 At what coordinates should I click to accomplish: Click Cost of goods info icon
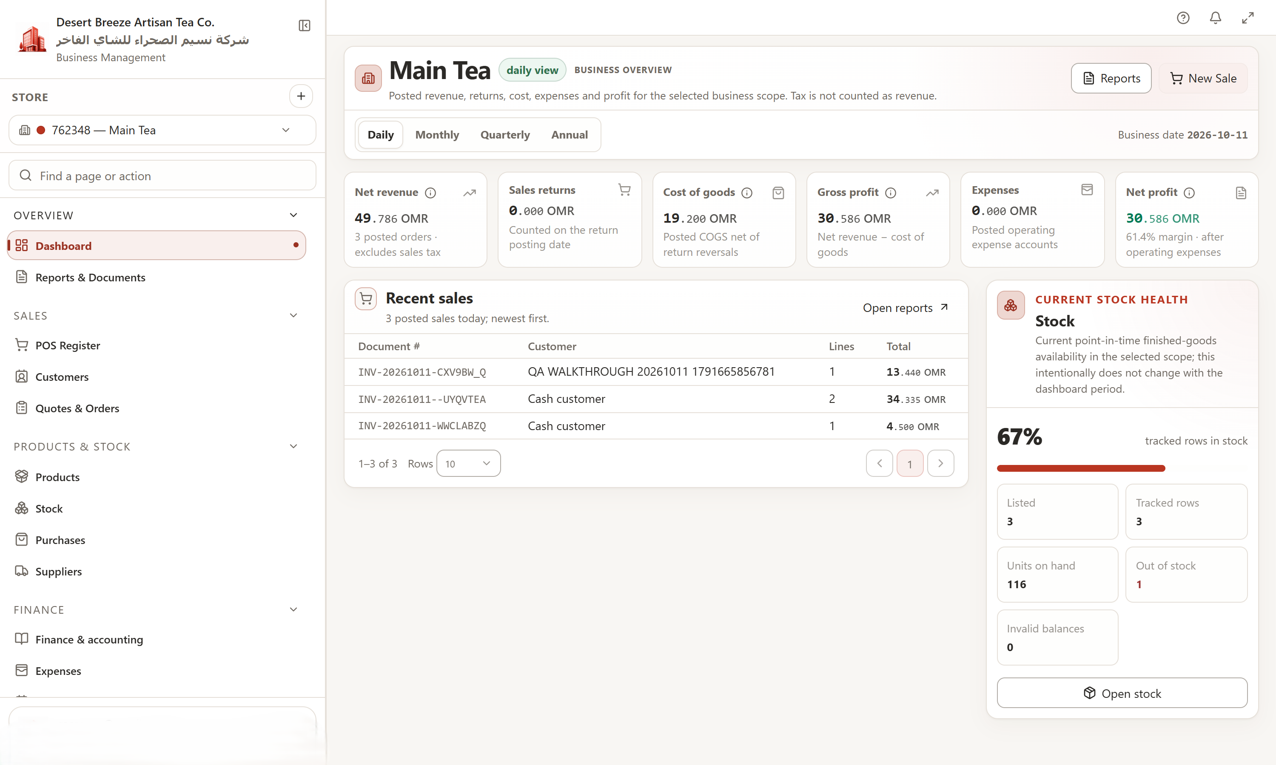(x=747, y=193)
